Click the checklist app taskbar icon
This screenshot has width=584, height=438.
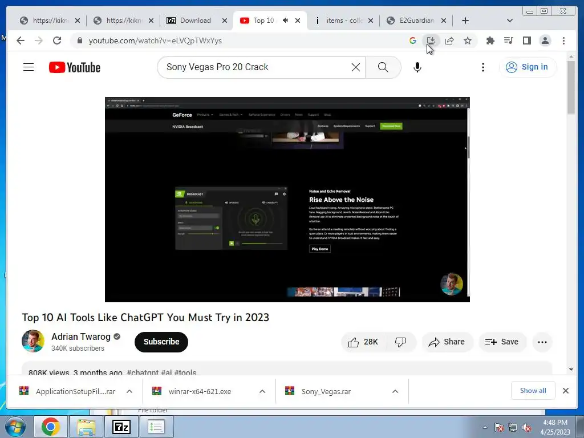pyautogui.click(x=156, y=427)
